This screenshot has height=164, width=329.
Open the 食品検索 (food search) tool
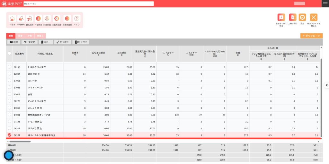30,19
